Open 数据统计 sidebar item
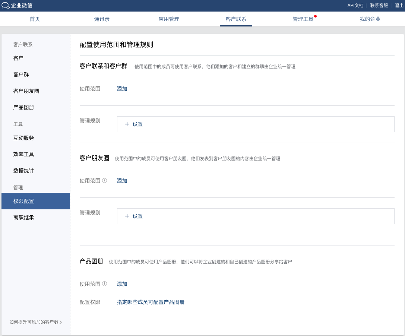This screenshot has width=405, height=336. tap(23, 171)
